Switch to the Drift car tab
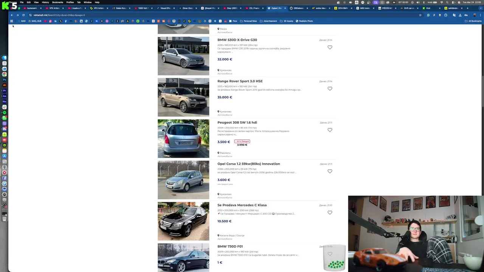Viewport: 484px width, 272px height. coord(410,8)
